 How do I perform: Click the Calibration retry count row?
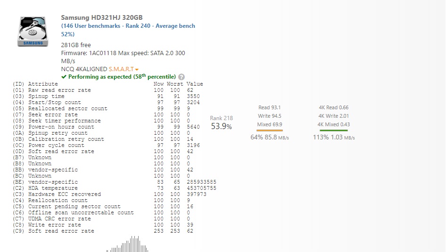(103, 139)
